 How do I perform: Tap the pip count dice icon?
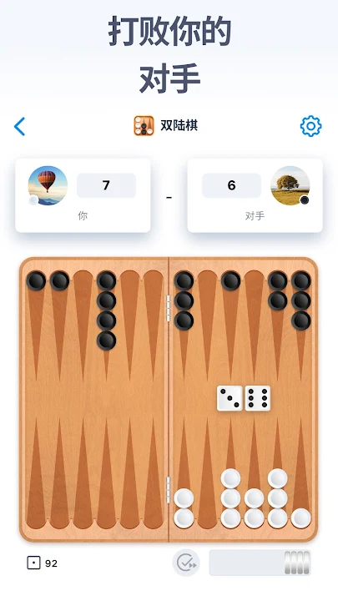33,563
